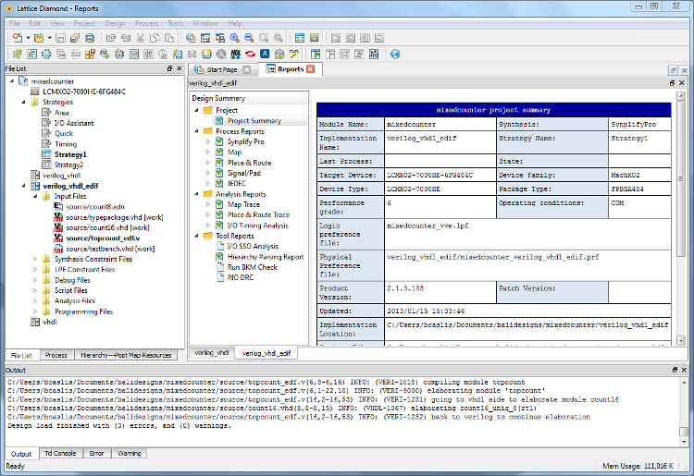The height and width of the screenshot is (476, 694).
Task: Click the globe icon in second toolbar
Action: pyautogui.click(x=395, y=55)
